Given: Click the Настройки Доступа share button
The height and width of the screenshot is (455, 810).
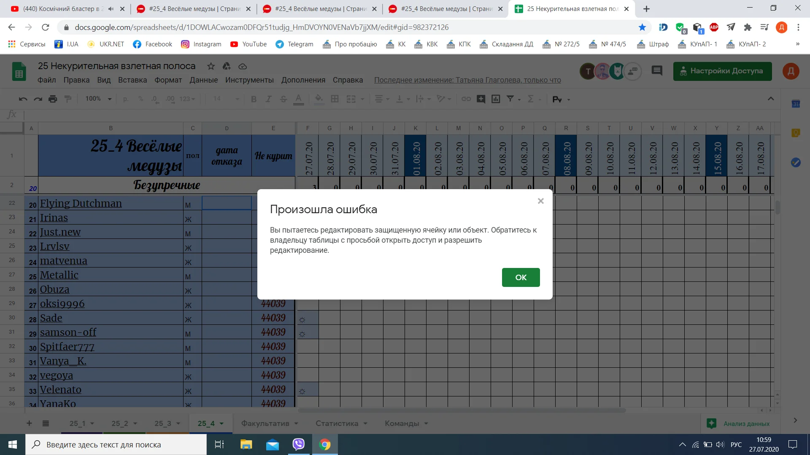Looking at the screenshot, I should click(x=722, y=71).
